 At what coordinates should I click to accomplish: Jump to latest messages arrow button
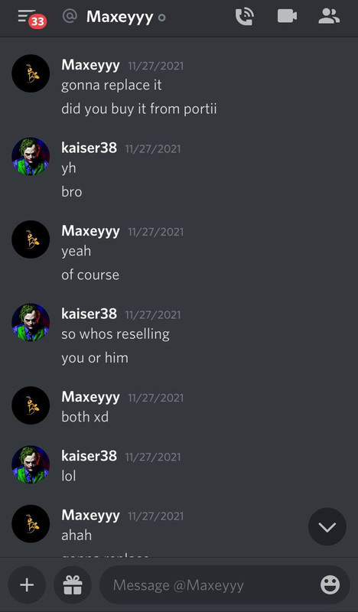click(x=327, y=527)
